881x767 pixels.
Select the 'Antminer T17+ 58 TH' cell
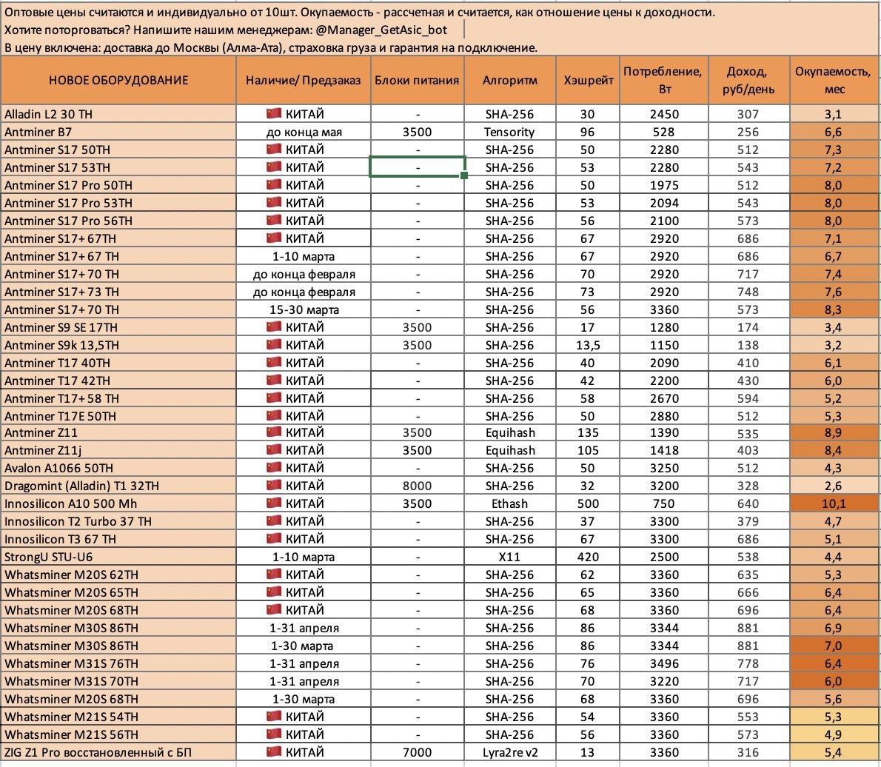(118, 398)
